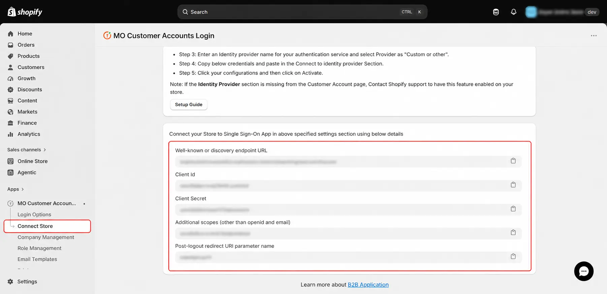Screen dimensions: 607x294
Task: Click the Agentic icon
Action: (10, 172)
